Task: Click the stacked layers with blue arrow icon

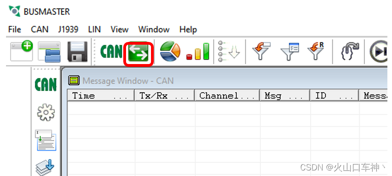Action: pyautogui.click(x=45, y=167)
